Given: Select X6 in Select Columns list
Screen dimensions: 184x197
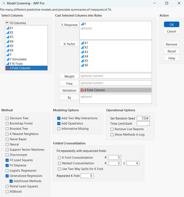Looking at the screenshot, I should (x=27, y=50).
